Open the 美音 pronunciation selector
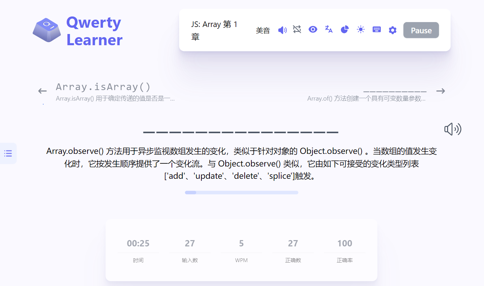484x286 pixels. [263, 30]
